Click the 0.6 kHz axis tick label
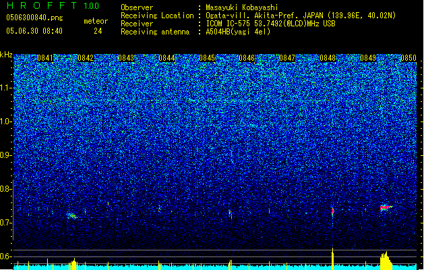The image size is (424, 270). pos(6,256)
